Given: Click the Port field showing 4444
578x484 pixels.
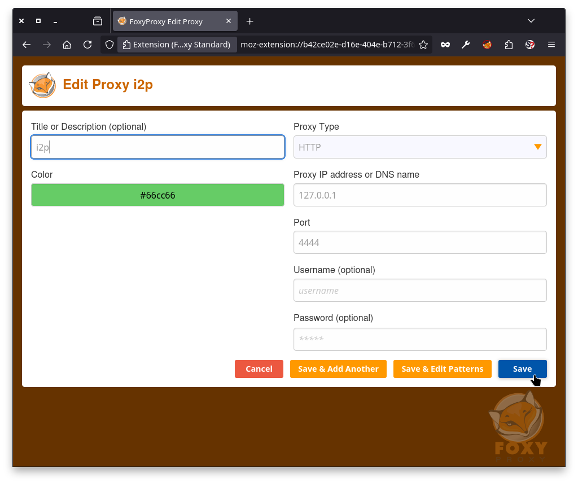Looking at the screenshot, I should pos(420,243).
